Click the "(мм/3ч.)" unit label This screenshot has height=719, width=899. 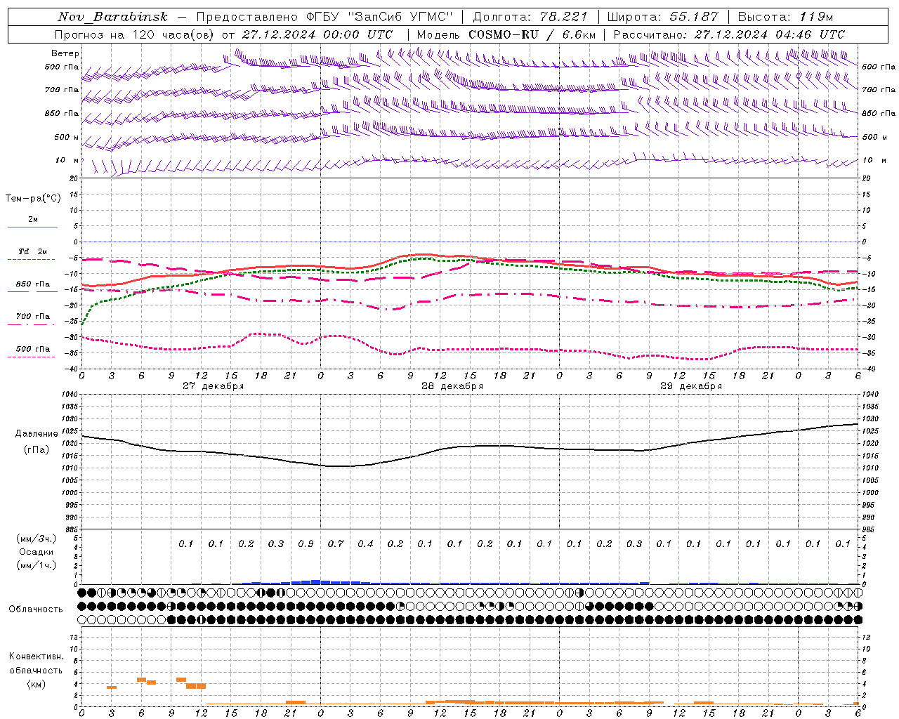click(36, 539)
